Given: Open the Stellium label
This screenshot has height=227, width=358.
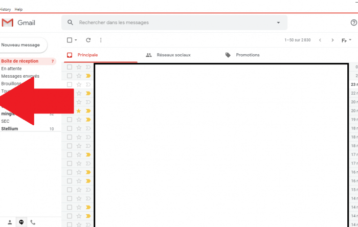Looking at the screenshot, I should [10, 129].
